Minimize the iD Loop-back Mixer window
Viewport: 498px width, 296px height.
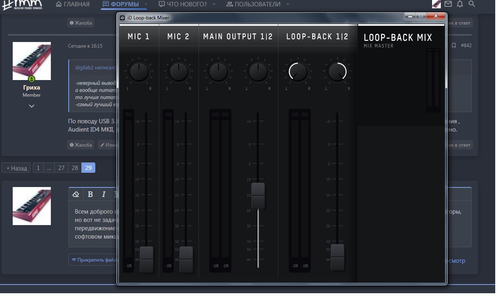coord(410,16)
